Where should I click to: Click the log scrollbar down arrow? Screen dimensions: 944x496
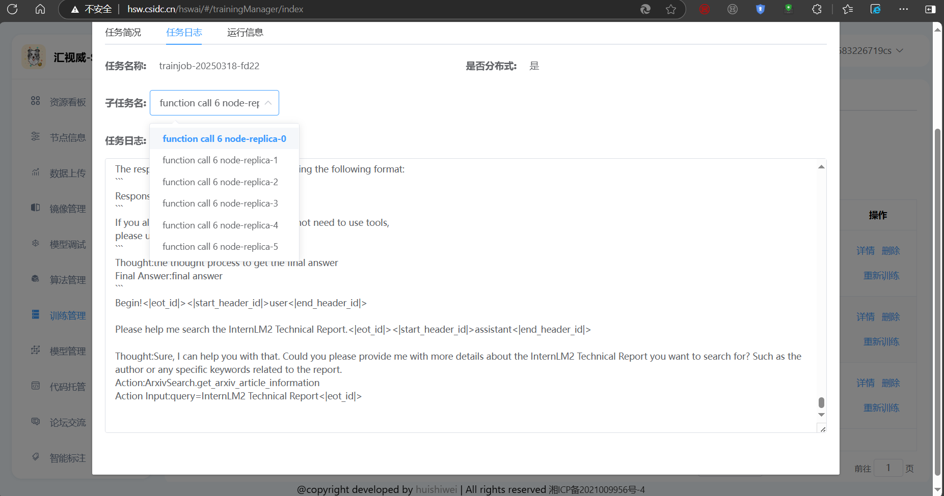click(821, 415)
